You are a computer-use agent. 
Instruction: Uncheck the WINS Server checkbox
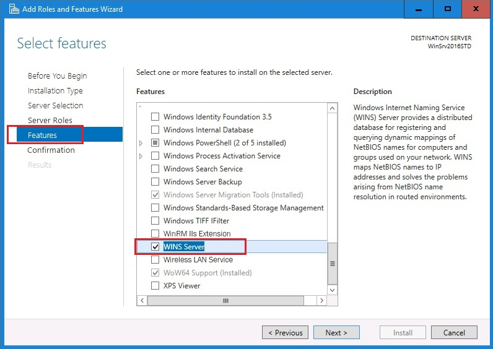pos(155,247)
